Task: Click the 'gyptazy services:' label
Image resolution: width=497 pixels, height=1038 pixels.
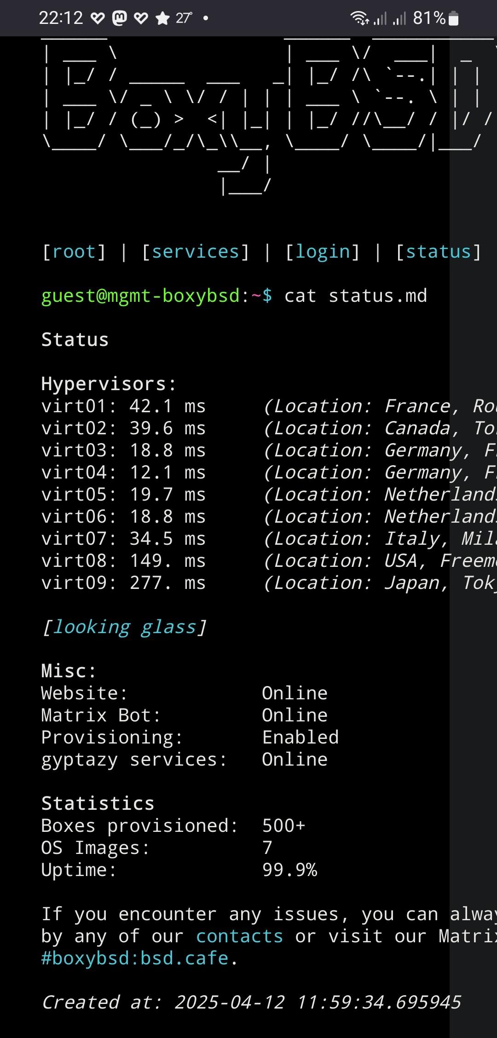Action: tap(134, 760)
